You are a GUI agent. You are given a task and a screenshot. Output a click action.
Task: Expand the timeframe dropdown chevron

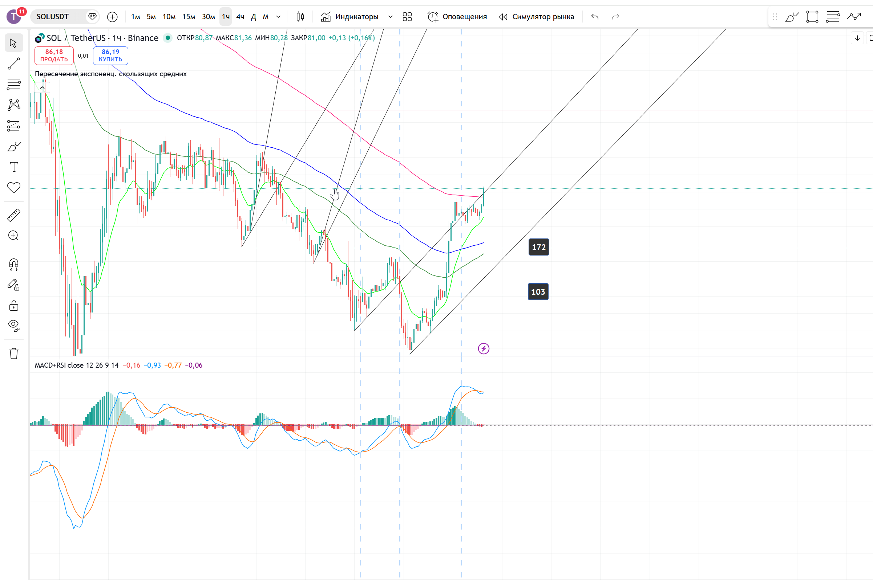(278, 17)
